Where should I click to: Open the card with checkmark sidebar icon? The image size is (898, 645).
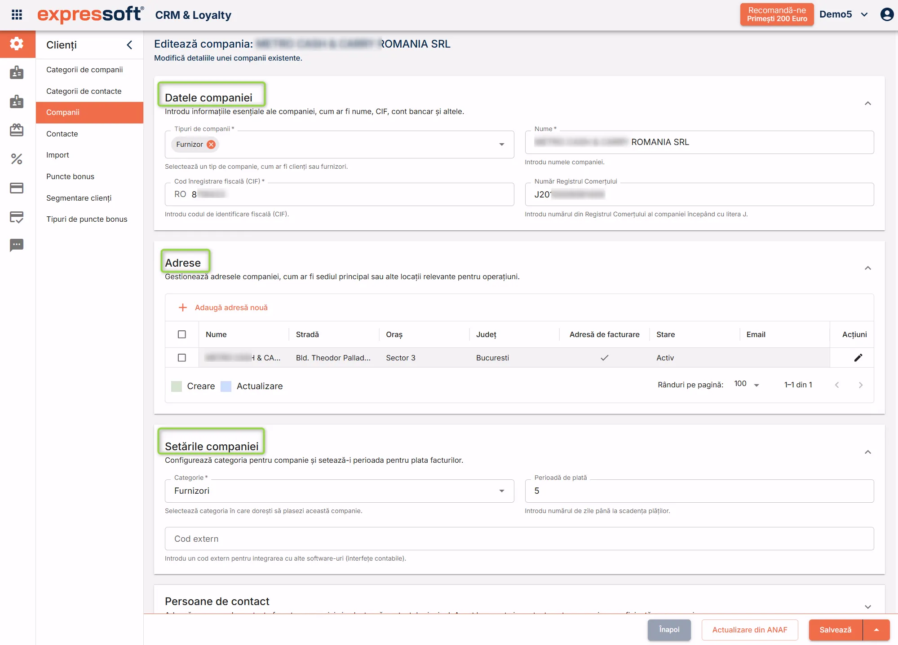pos(17,217)
